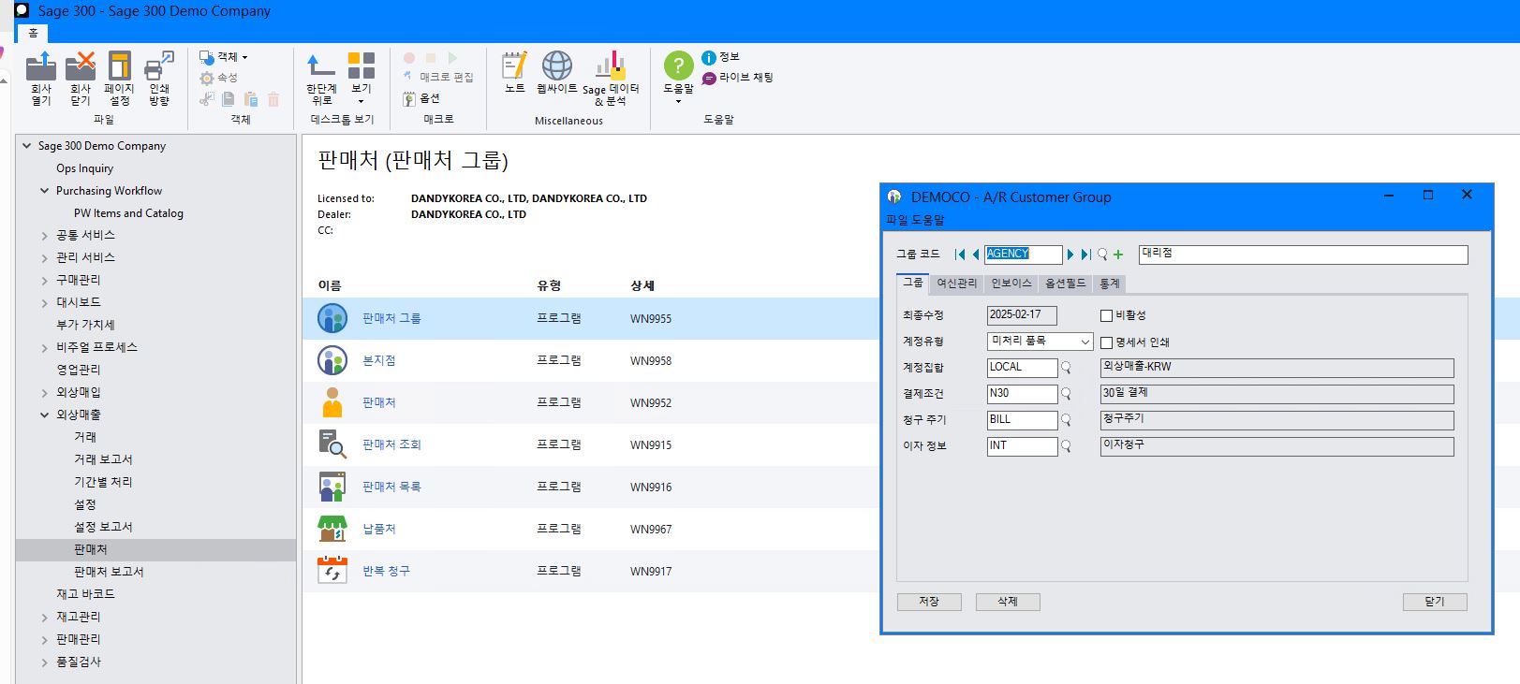The height and width of the screenshot is (684, 1520).
Task: Open the 객체 dropdown in ribbon
Action: (223, 57)
